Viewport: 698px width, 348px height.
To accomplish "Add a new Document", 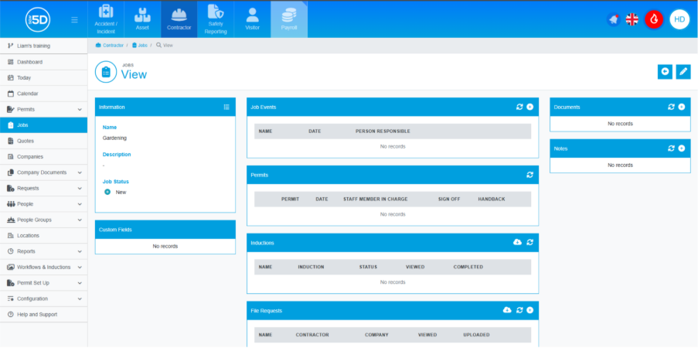I will click(x=682, y=107).
